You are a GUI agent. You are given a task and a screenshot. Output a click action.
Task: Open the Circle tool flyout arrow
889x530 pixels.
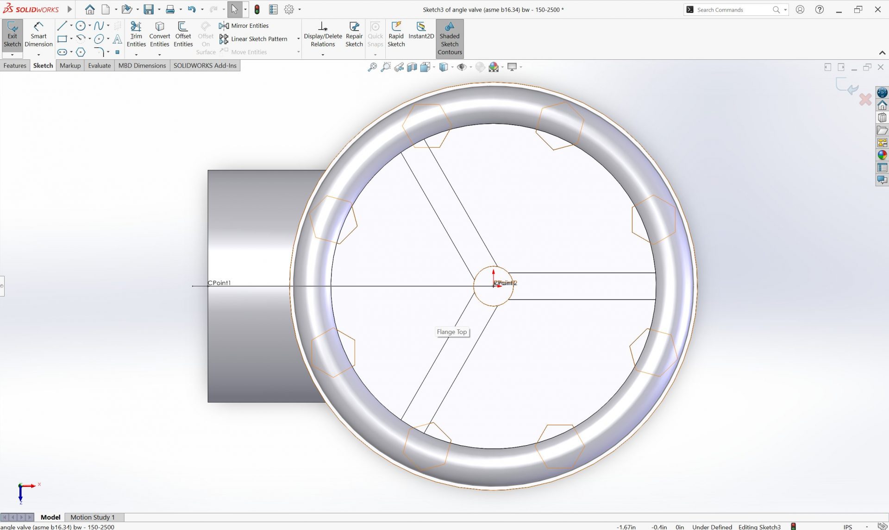89,26
